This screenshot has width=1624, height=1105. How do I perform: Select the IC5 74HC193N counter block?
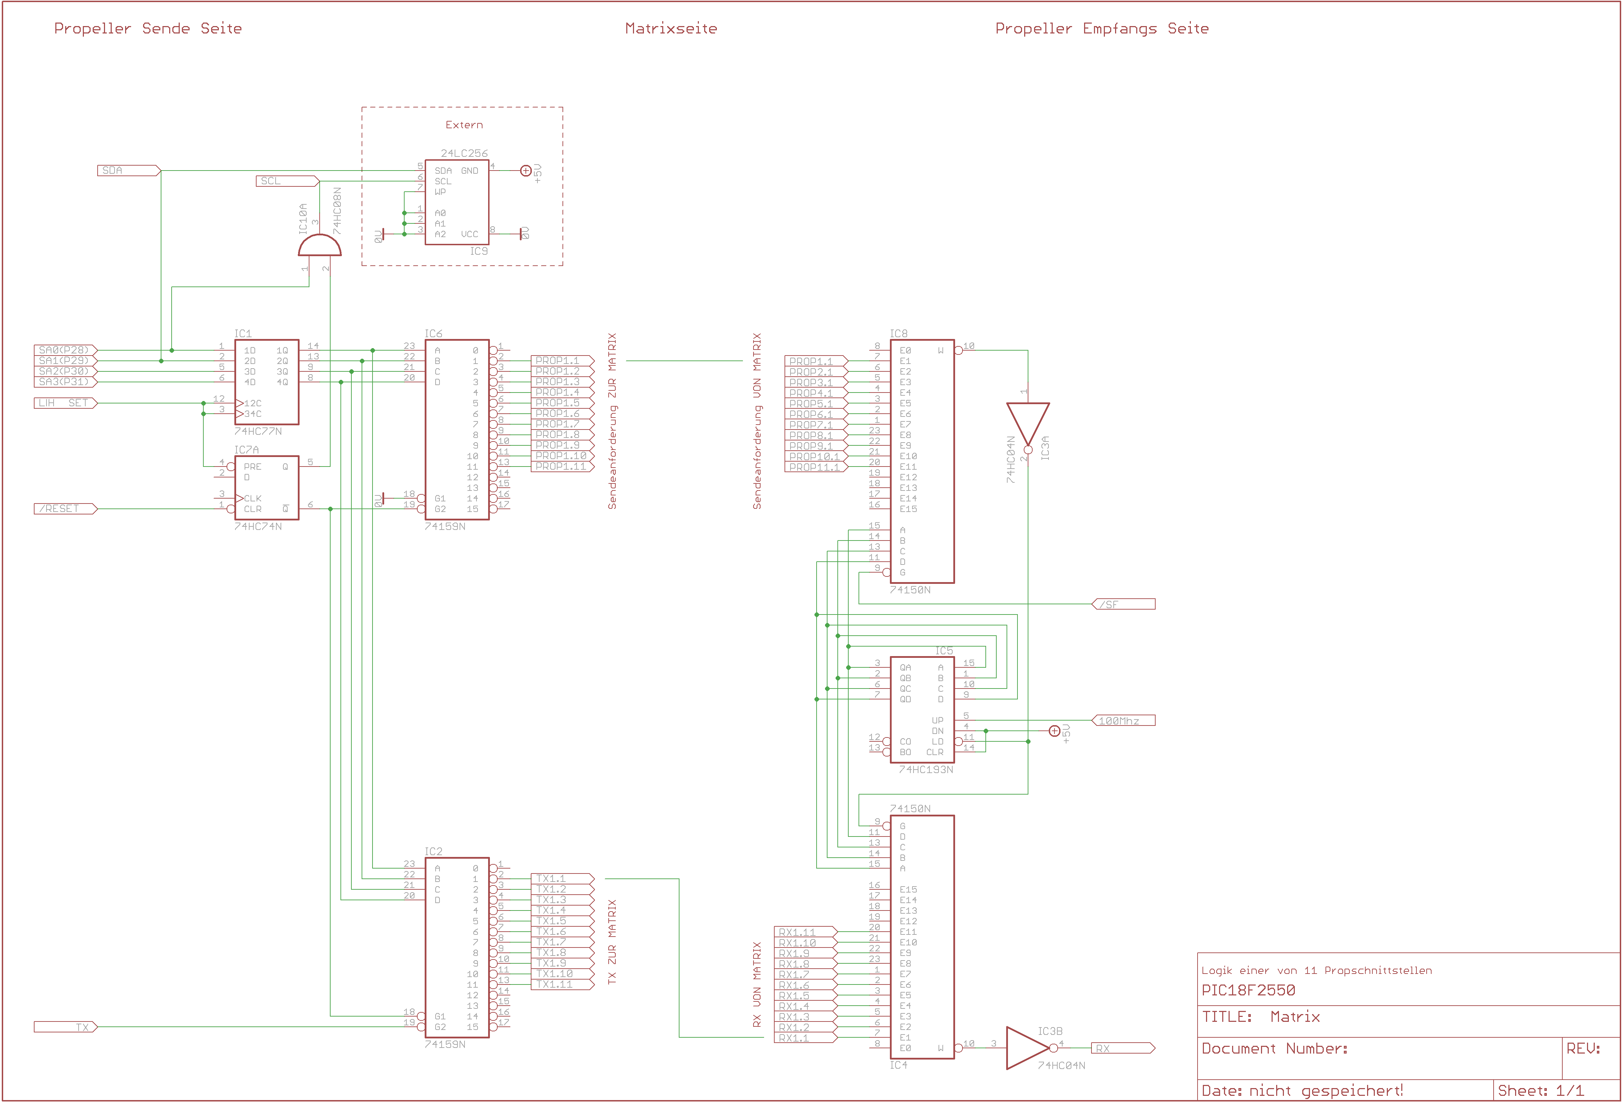[922, 710]
